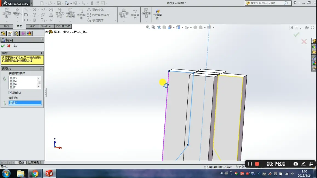Expand the 零件1 flyout tree node

point(47,32)
